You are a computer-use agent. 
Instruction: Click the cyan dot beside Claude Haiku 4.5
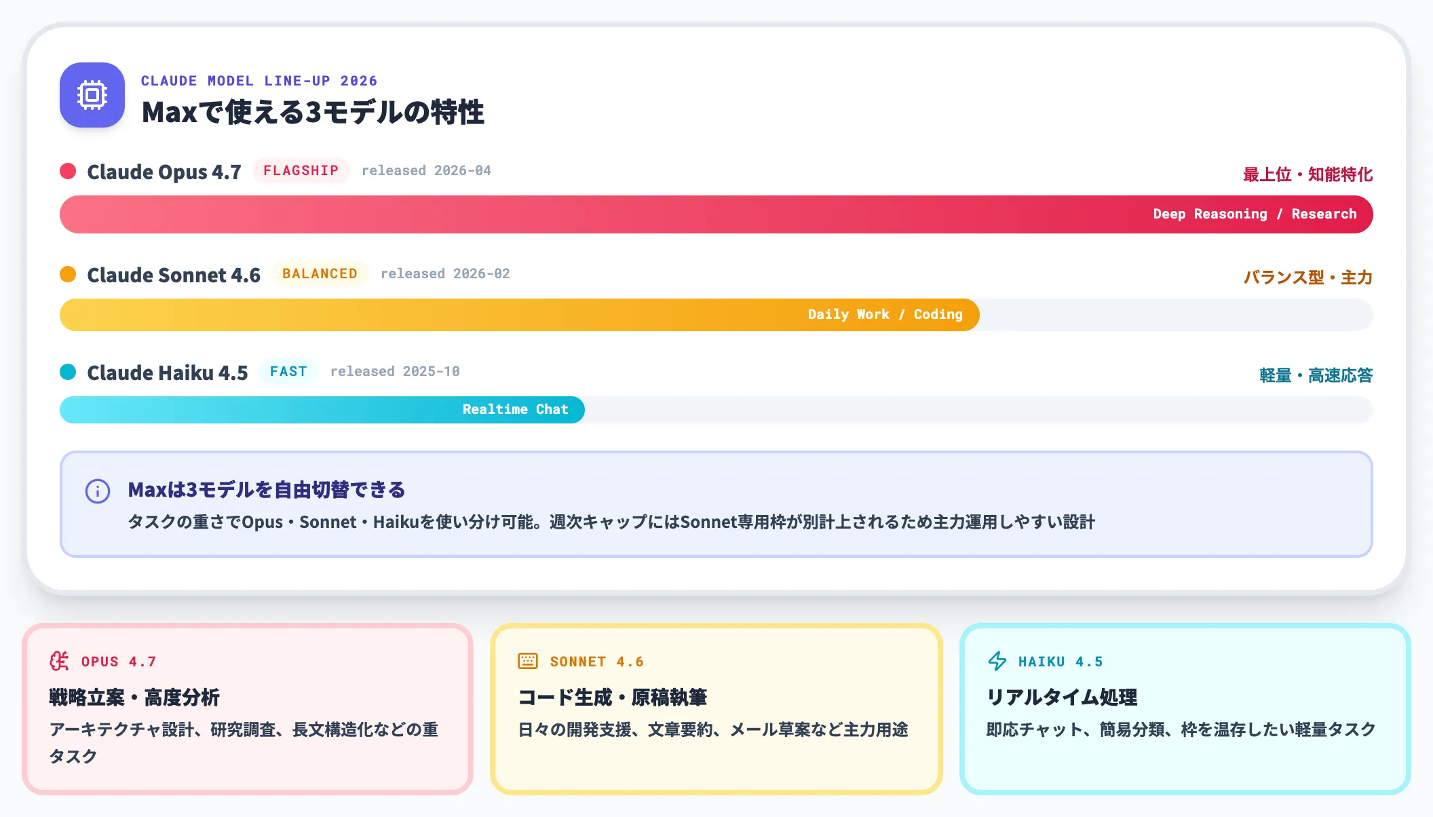[x=68, y=372]
